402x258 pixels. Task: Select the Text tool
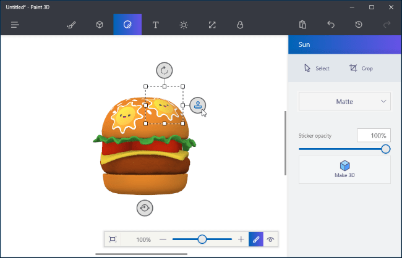point(155,25)
